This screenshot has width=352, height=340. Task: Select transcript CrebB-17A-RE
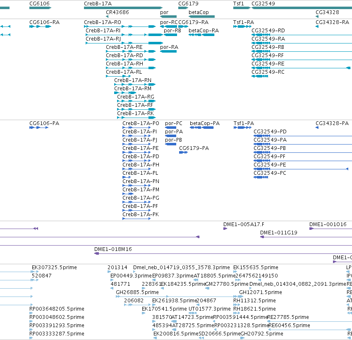coord(131,51)
